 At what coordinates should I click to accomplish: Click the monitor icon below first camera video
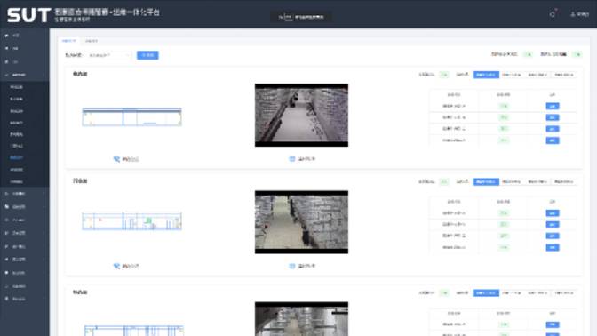point(292,159)
